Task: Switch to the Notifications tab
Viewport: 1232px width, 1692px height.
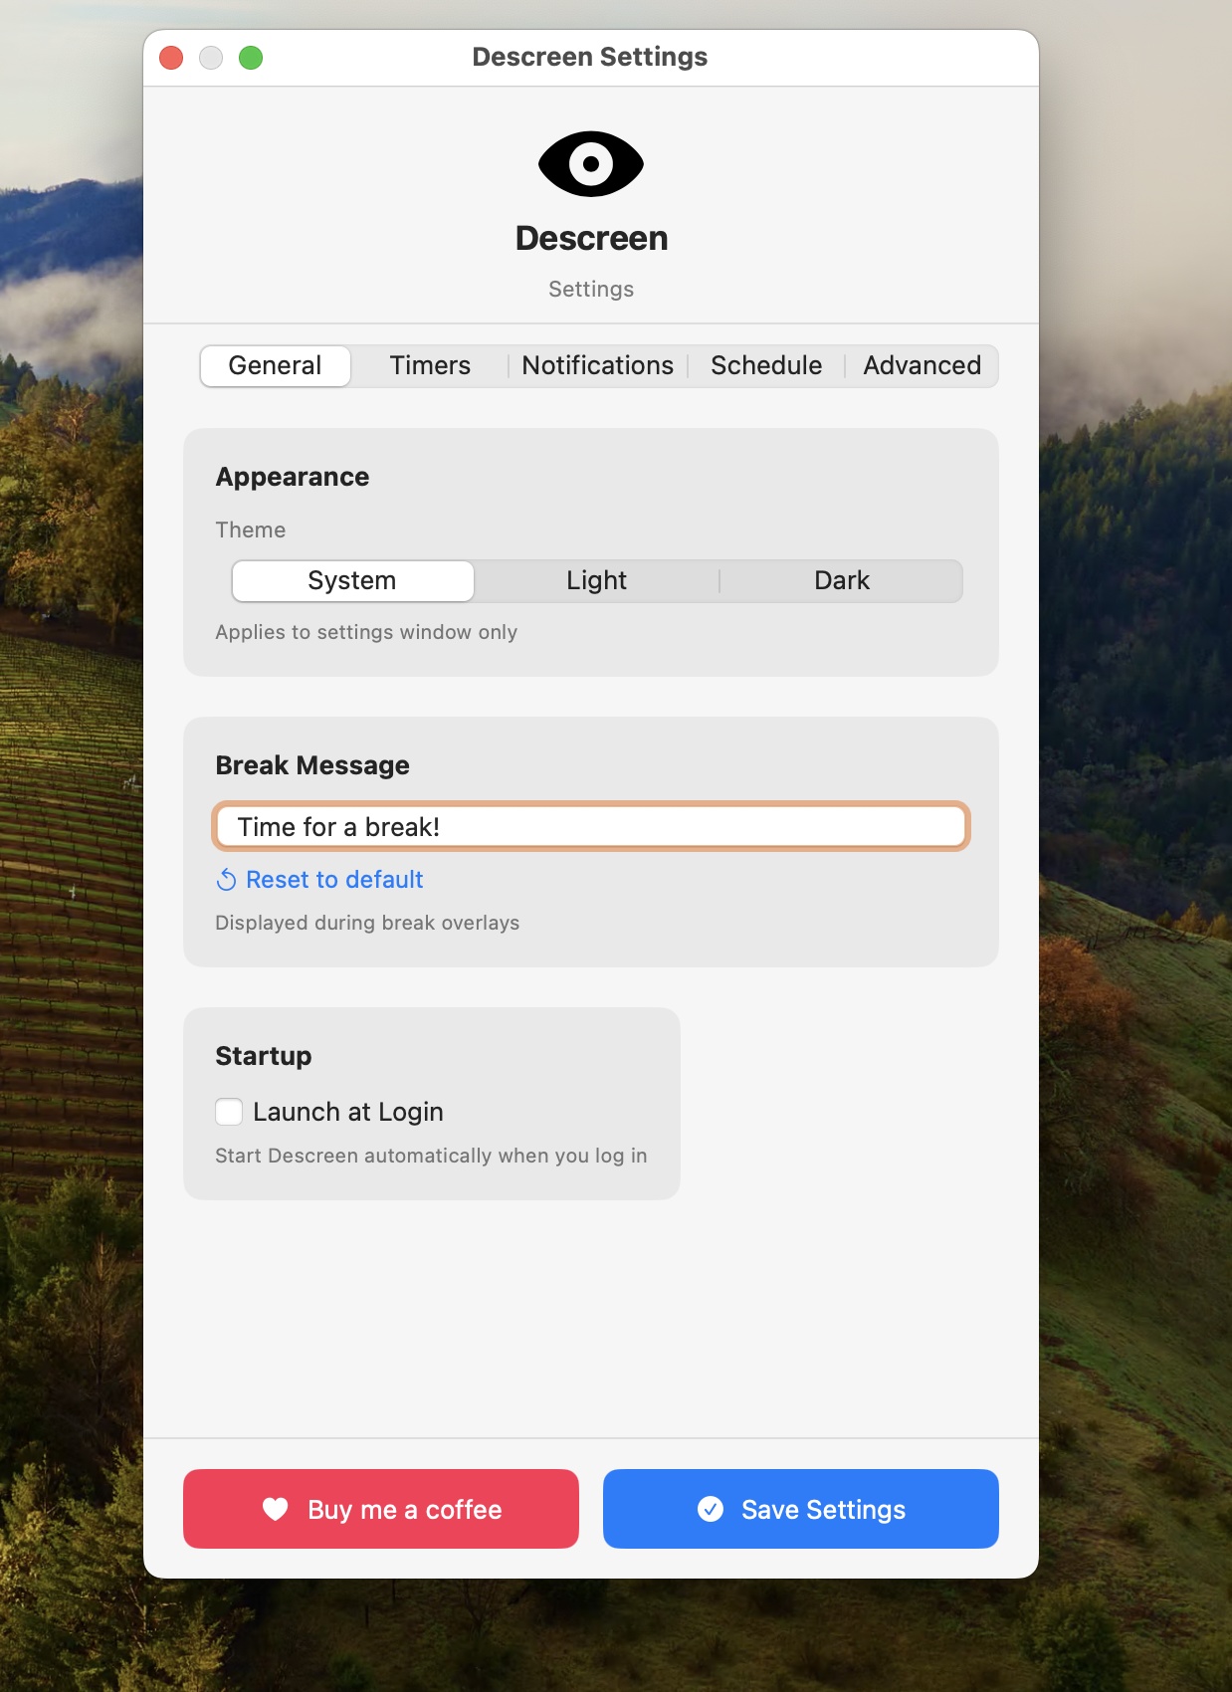Action: point(598,365)
